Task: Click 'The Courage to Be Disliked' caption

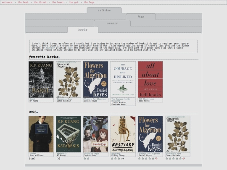Action: coord(121,100)
